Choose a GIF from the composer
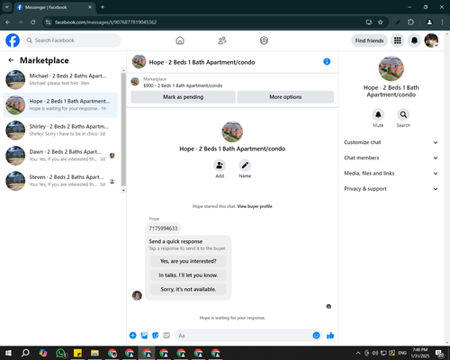450x360 pixels. pyautogui.click(x=166, y=336)
